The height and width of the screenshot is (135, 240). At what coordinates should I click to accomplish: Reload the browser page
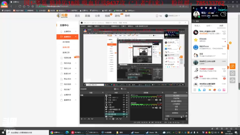coord(20,6)
